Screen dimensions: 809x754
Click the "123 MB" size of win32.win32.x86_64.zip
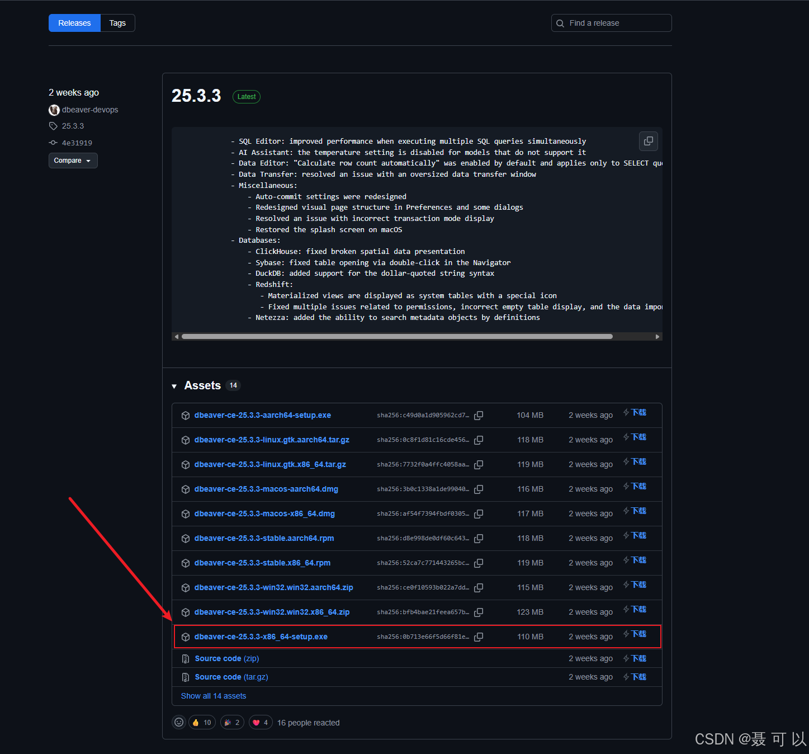[530, 612]
